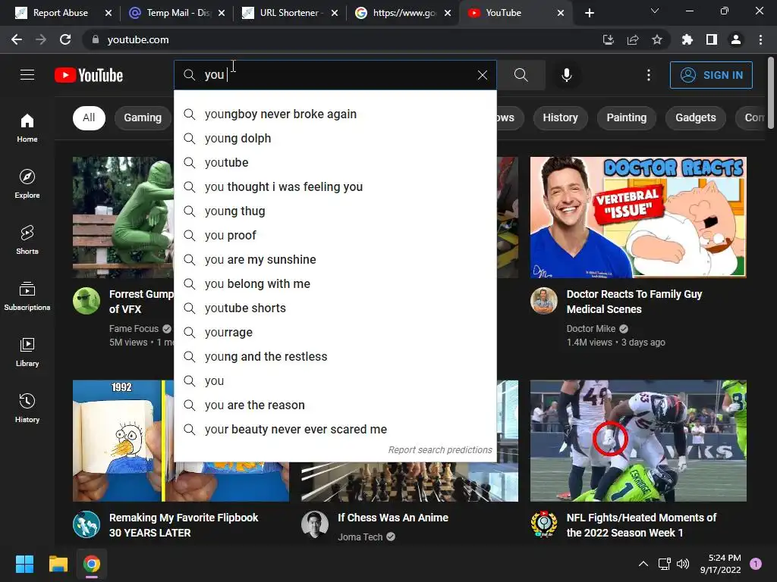777x582 pixels.
Task: Start voice search with the microphone icon
Action: (566, 75)
